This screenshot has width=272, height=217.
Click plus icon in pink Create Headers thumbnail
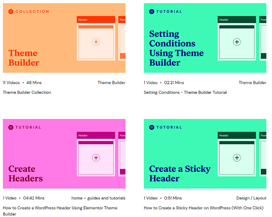point(96,158)
